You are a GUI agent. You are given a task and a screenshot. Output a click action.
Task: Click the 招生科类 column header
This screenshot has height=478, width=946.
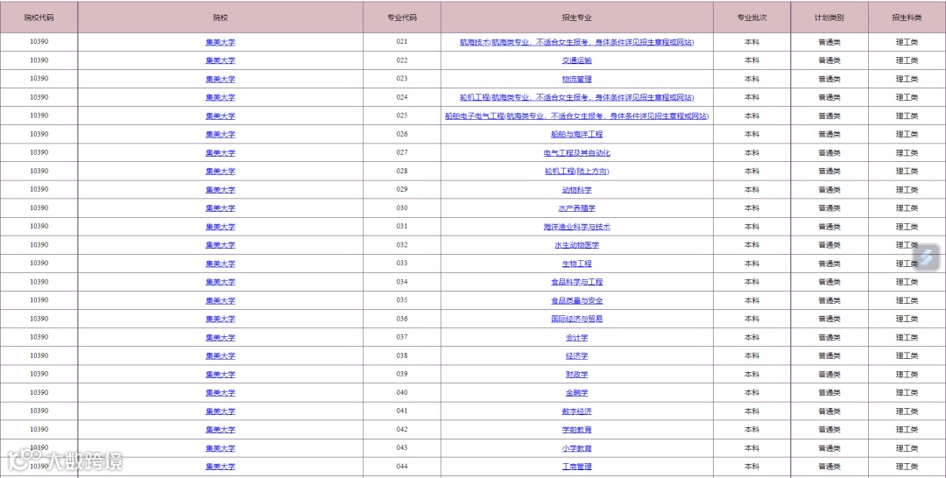click(x=907, y=18)
